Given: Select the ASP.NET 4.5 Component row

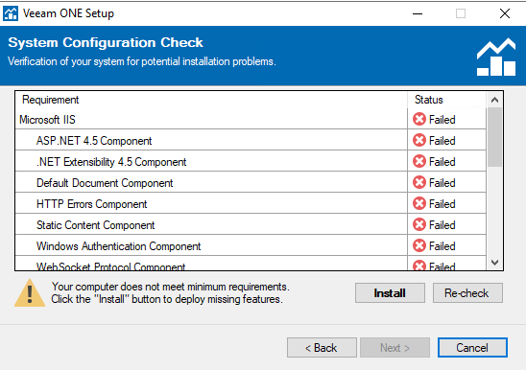Looking at the screenshot, I should pyautogui.click(x=251, y=140).
